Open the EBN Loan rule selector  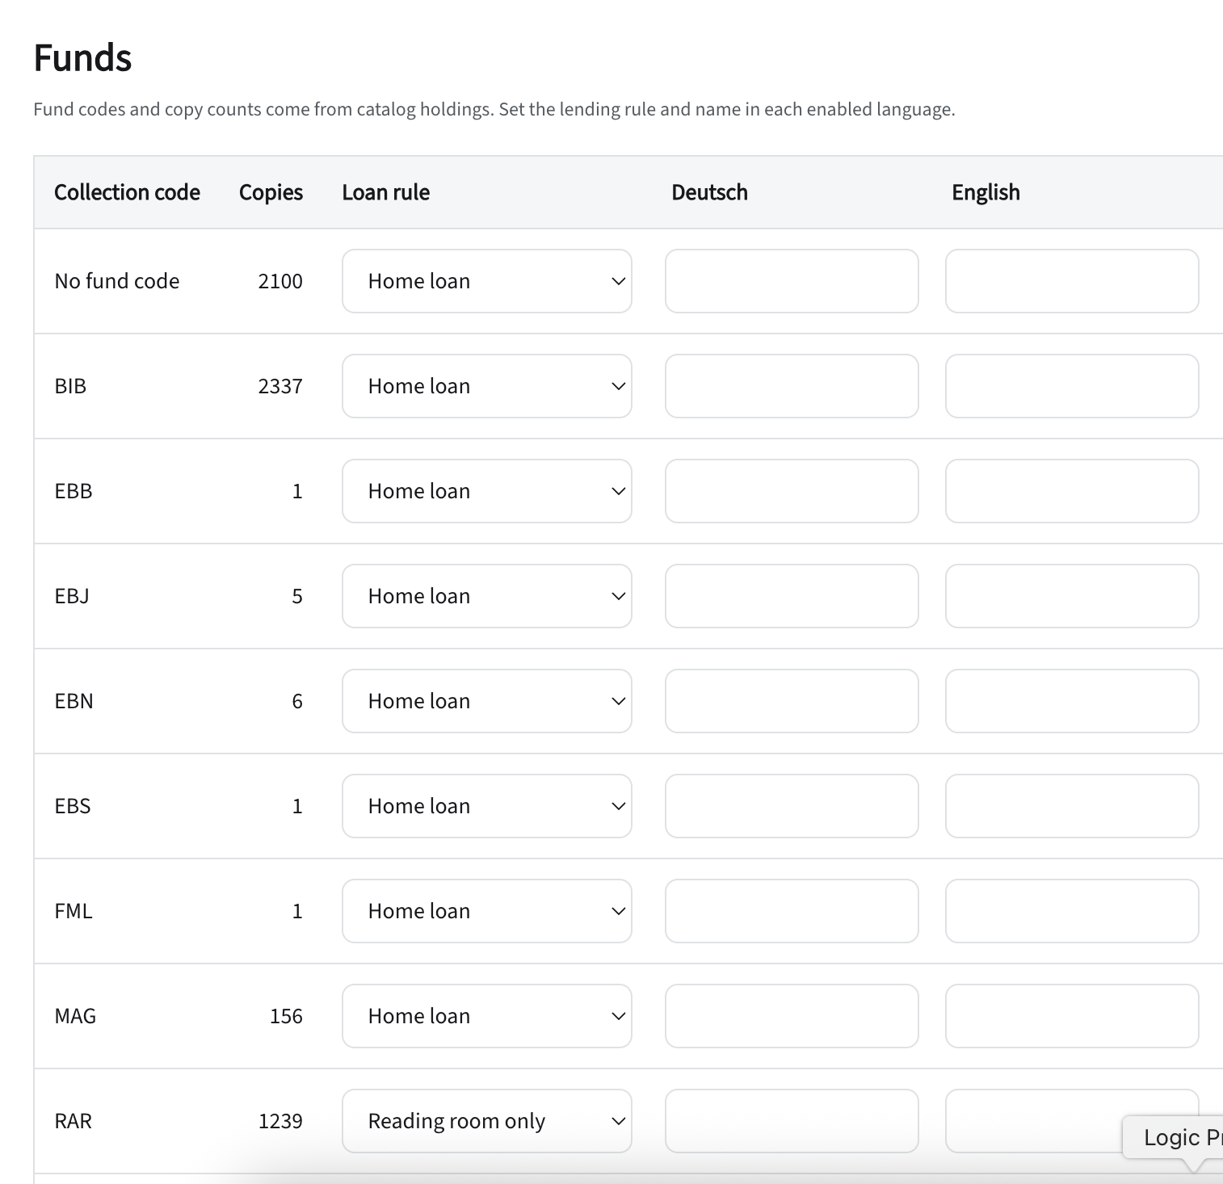pyautogui.click(x=487, y=701)
